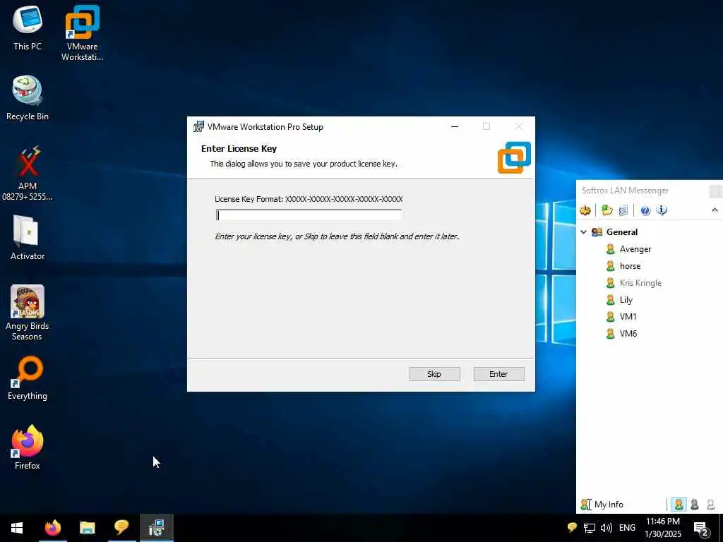
Task: Set status to Busy with dark user icon
Action: coord(695,504)
